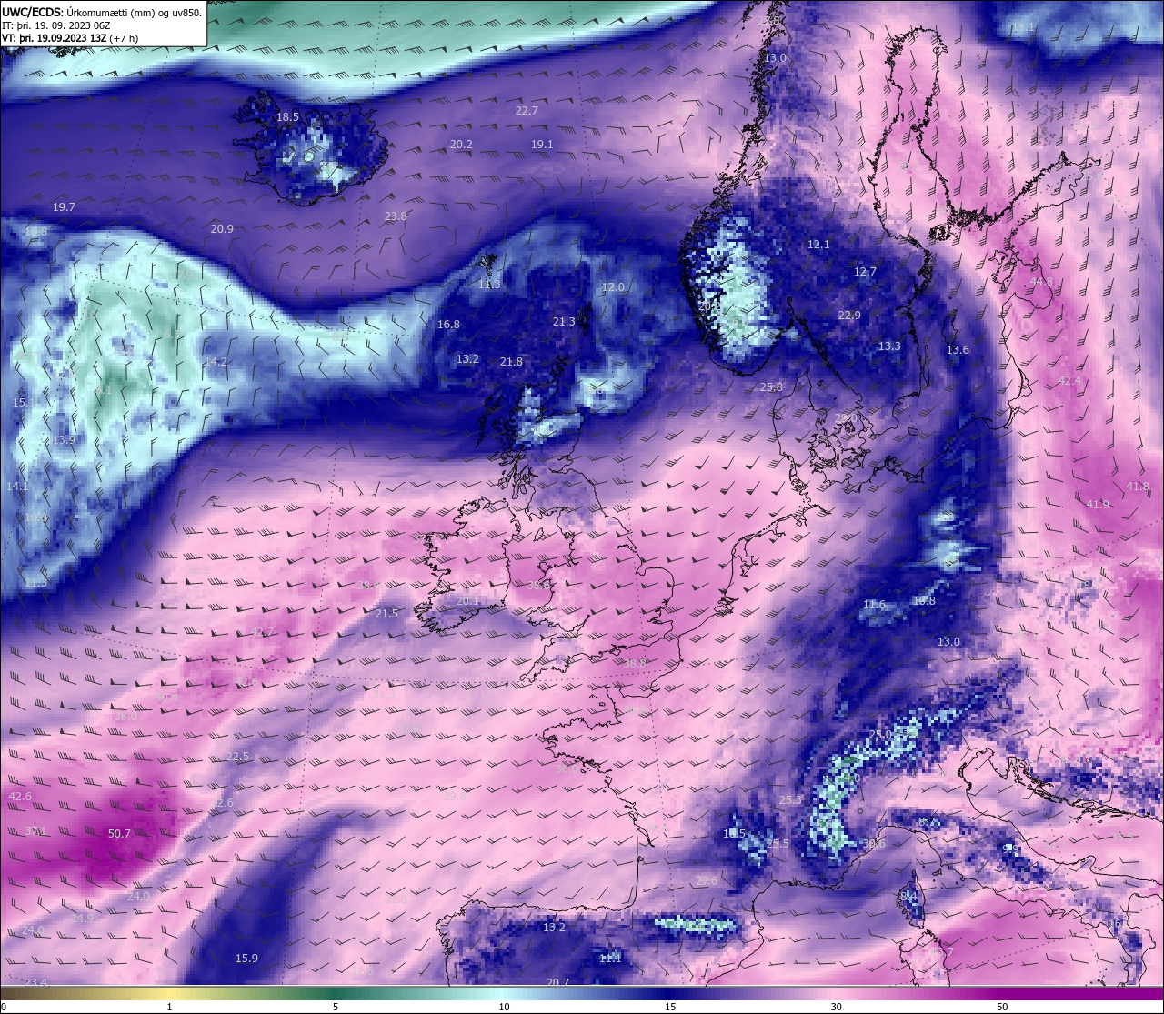1164x1014 pixels.
Task: Click the 19.7 value label
Action: tap(64, 207)
